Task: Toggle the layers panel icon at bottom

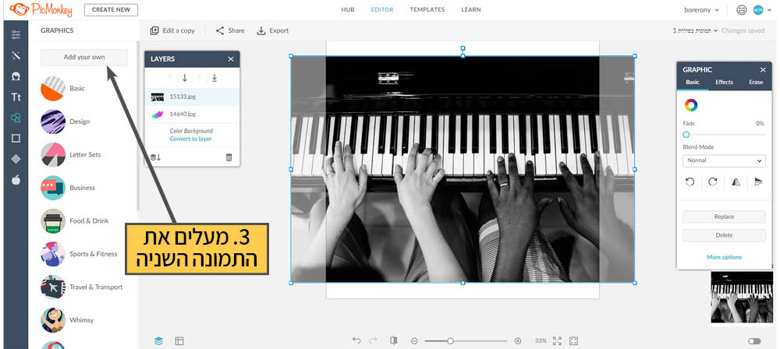Action: (x=158, y=340)
